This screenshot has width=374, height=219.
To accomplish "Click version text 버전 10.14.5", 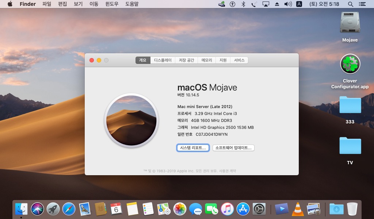I will [188, 95].
